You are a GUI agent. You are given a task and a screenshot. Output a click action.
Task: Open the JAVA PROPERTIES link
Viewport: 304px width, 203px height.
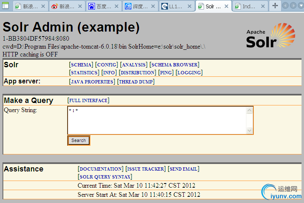click(x=92, y=82)
